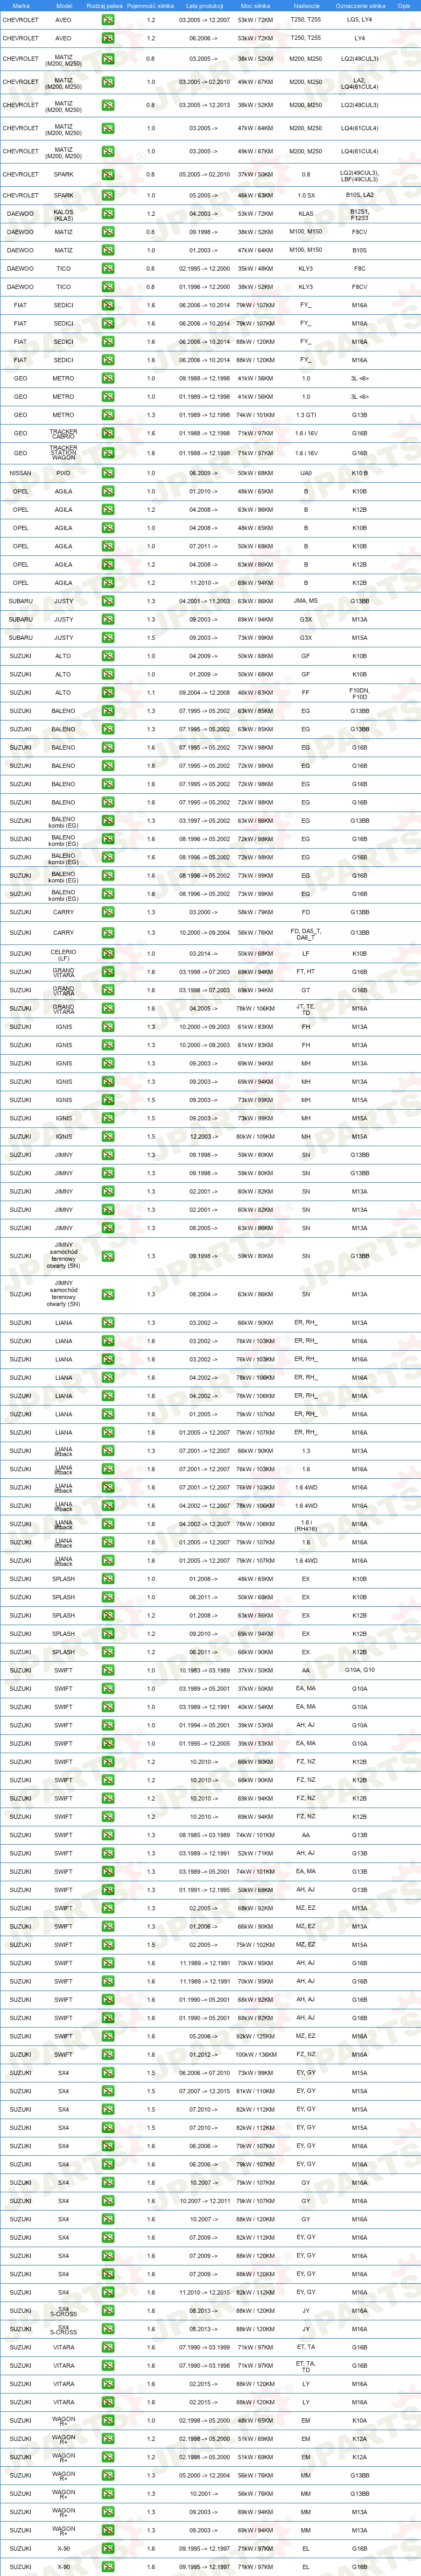Click the K10 B engine code

tap(359, 473)
